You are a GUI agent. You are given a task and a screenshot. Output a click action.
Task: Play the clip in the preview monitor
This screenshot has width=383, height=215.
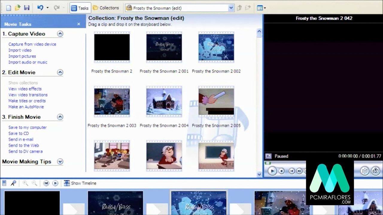pyautogui.click(x=272, y=171)
